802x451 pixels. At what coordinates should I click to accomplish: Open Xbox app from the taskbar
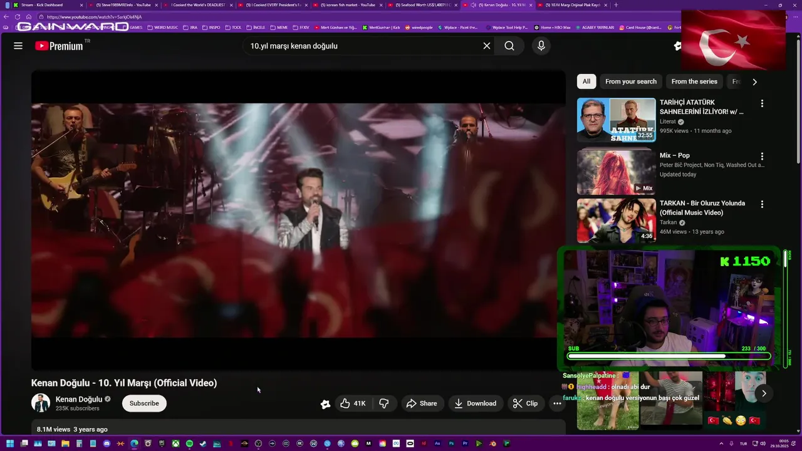coord(175,443)
